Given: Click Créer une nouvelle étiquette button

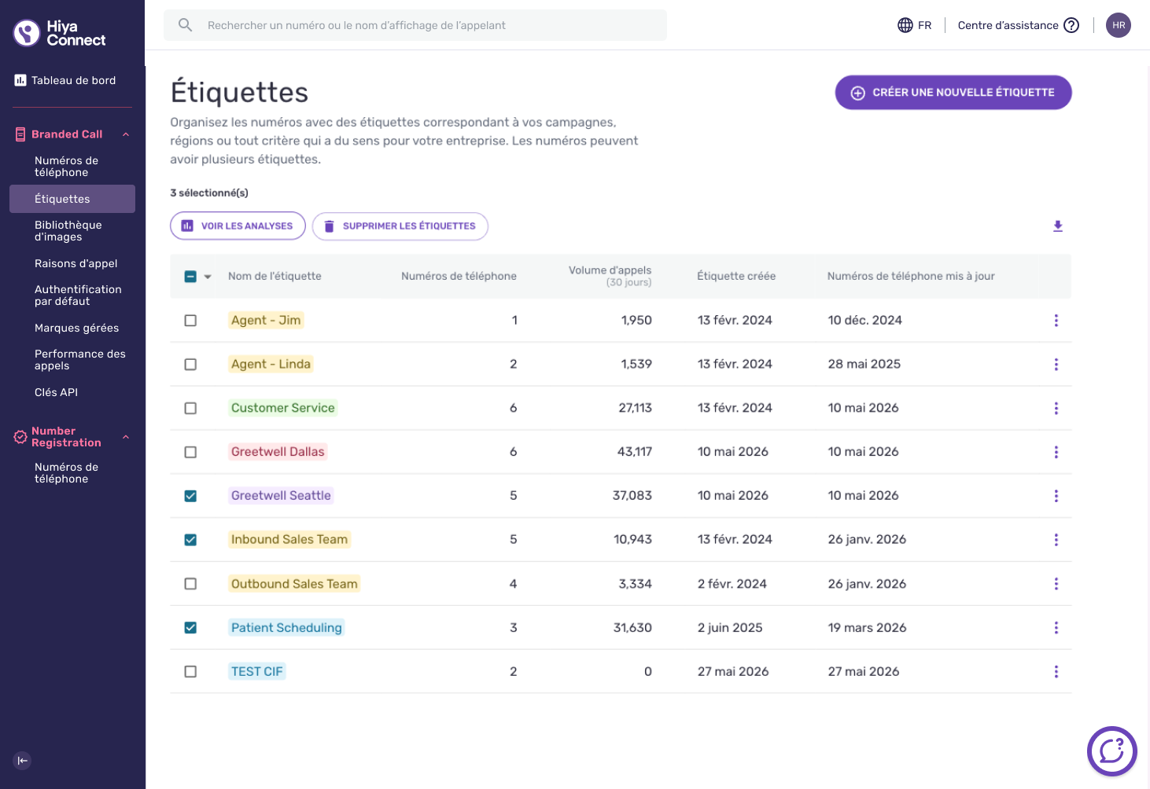Looking at the screenshot, I should pyautogui.click(x=953, y=93).
